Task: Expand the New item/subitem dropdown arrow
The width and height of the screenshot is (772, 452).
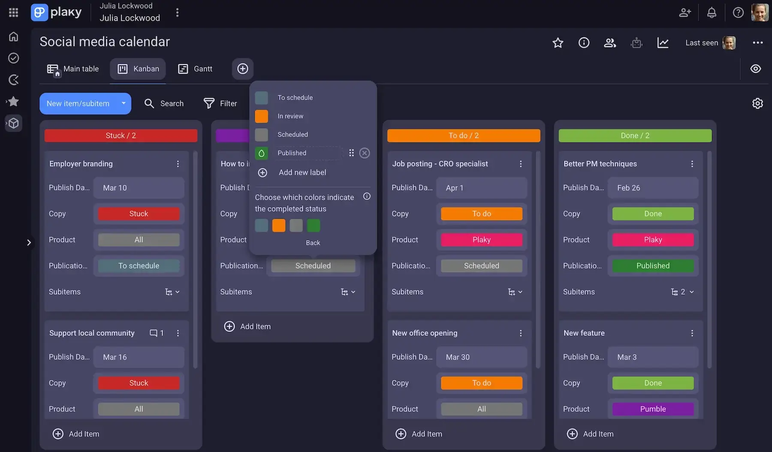Action: (123, 103)
